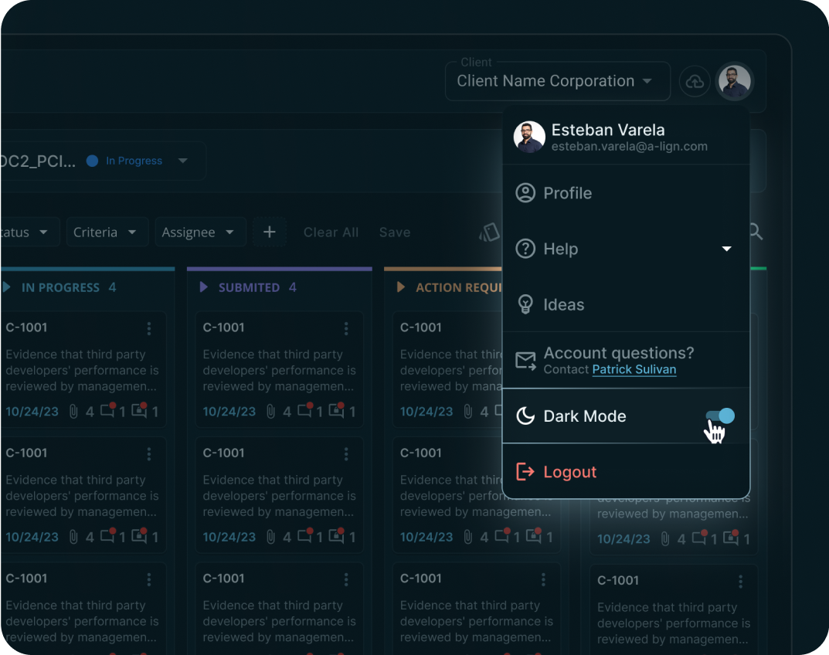The image size is (829, 655).
Task: Toggle the Dark Mode switch
Action: 721,416
